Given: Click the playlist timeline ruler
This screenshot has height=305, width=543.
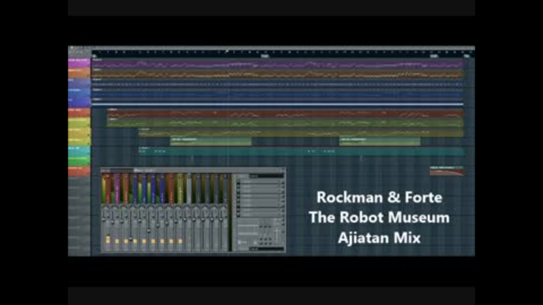Looking at the screenshot, I should tap(283, 53).
